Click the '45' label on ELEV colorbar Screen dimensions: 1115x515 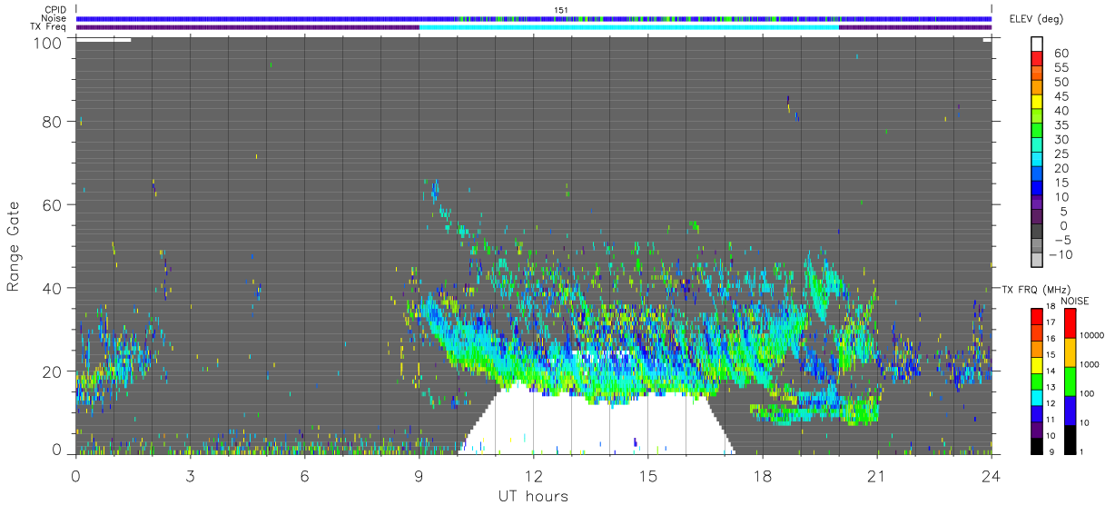tap(1060, 96)
